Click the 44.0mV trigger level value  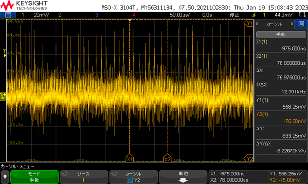[283, 15]
